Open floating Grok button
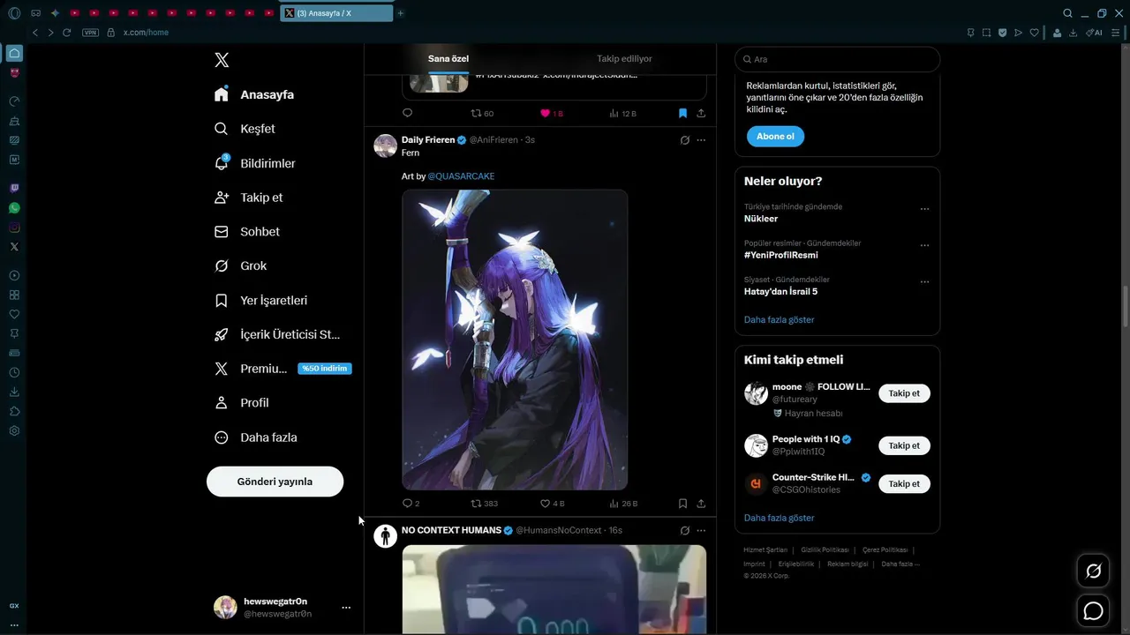Screen dimensions: 1130x635 (x=1093, y=571)
